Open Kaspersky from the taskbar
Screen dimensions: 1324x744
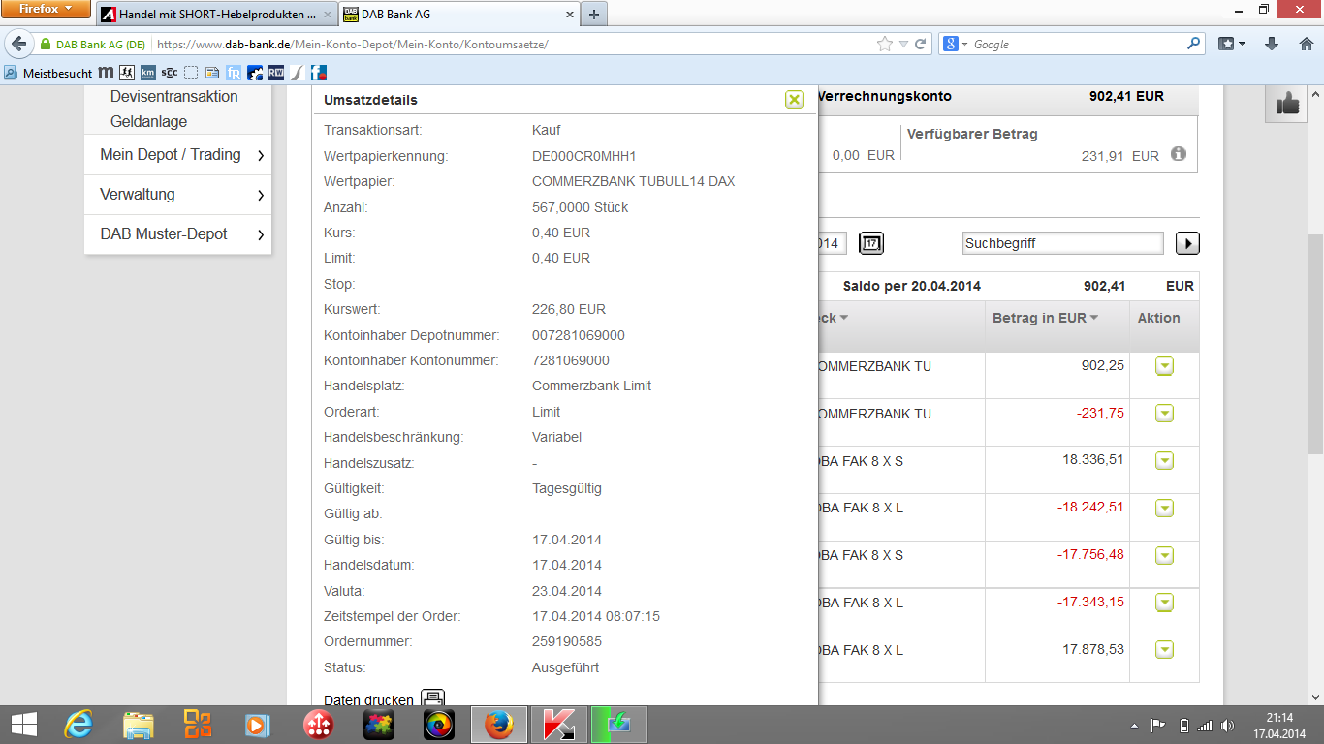coord(559,725)
